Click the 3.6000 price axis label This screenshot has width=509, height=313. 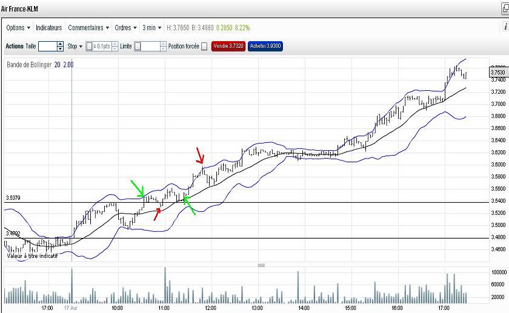pyautogui.click(x=498, y=165)
